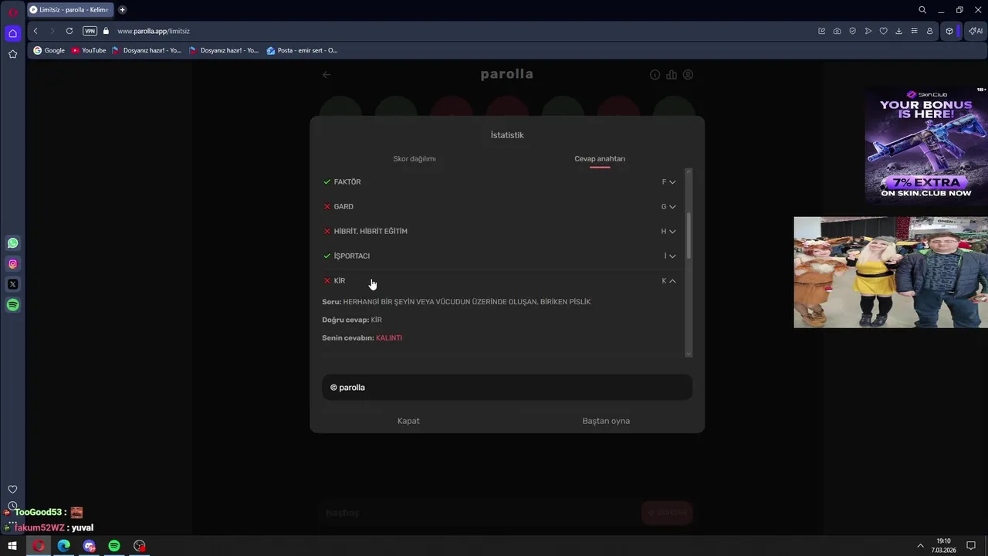
Task: Click the answer key list scrollbar
Action: pyautogui.click(x=689, y=236)
